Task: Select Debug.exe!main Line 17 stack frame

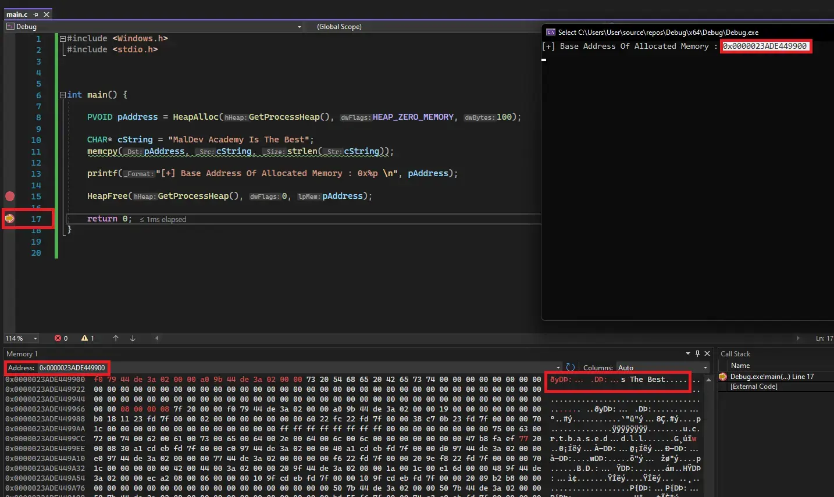Action: pyautogui.click(x=772, y=377)
